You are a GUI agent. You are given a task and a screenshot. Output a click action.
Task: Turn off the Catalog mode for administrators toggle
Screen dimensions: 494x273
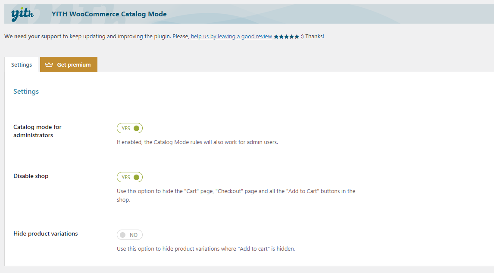[x=129, y=128]
